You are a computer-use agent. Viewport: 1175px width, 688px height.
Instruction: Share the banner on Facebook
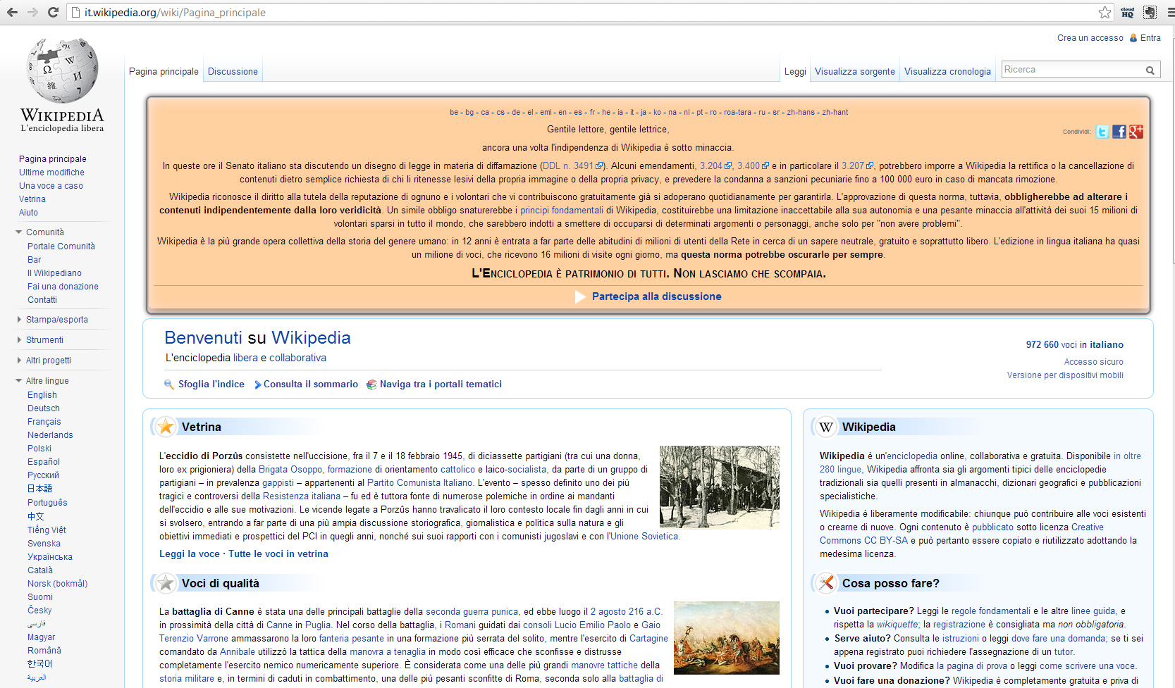(1119, 132)
